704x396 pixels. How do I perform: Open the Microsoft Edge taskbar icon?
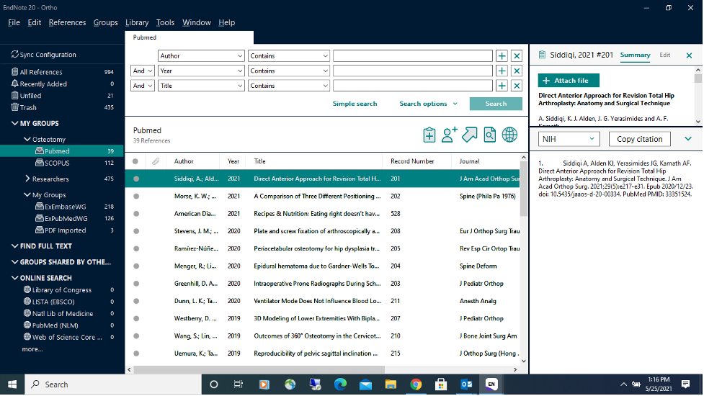pos(340,384)
